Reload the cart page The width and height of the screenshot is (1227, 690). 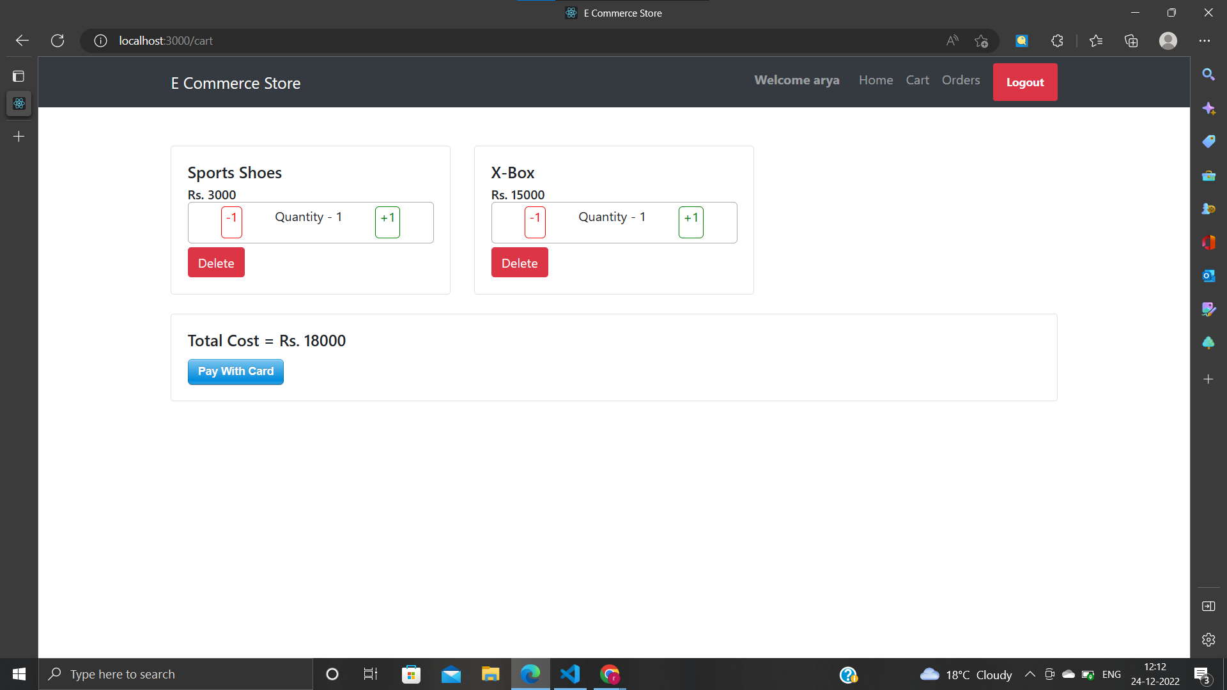pos(58,40)
